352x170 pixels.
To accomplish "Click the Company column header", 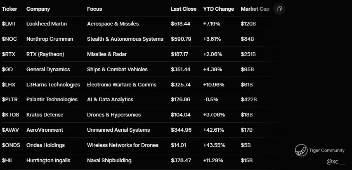I will 37,9.
